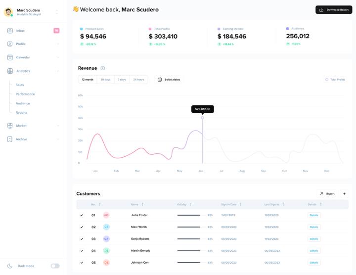Click the plus icon next to Export
The width and height of the screenshot is (356, 275).
click(345, 194)
